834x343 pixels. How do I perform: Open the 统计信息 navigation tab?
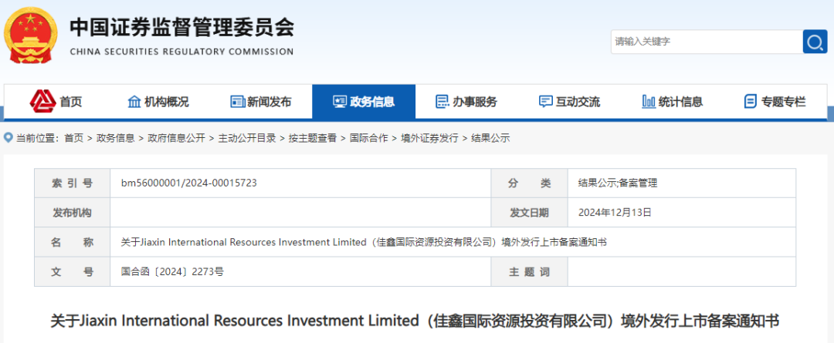click(x=673, y=102)
